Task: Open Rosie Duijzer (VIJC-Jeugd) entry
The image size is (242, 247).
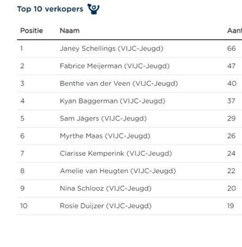Action: (x=105, y=206)
